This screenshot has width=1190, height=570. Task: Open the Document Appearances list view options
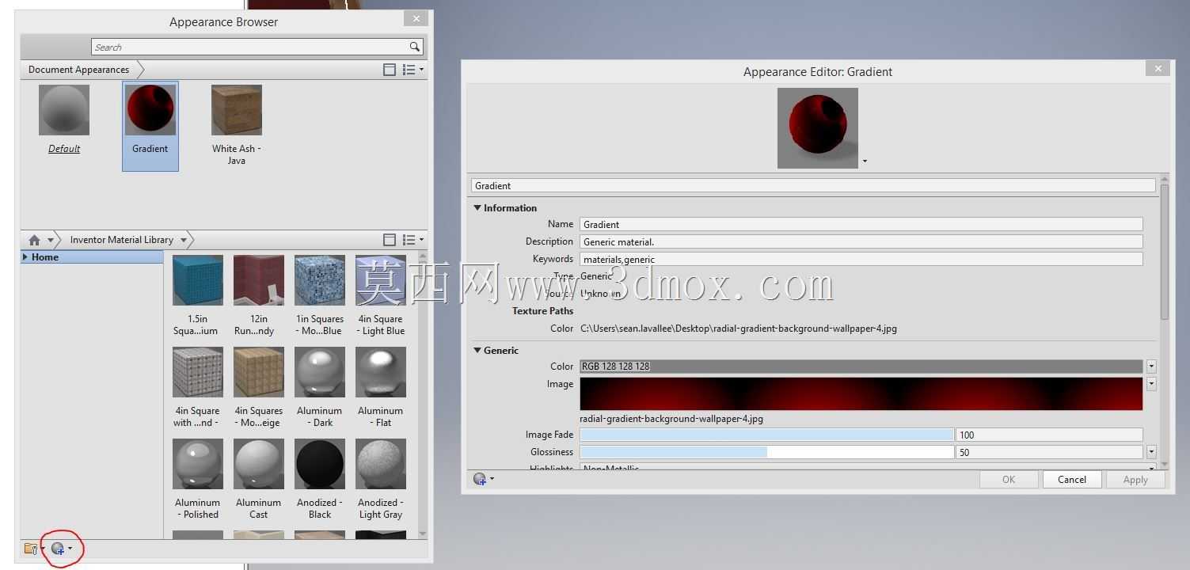[x=412, y=70]
